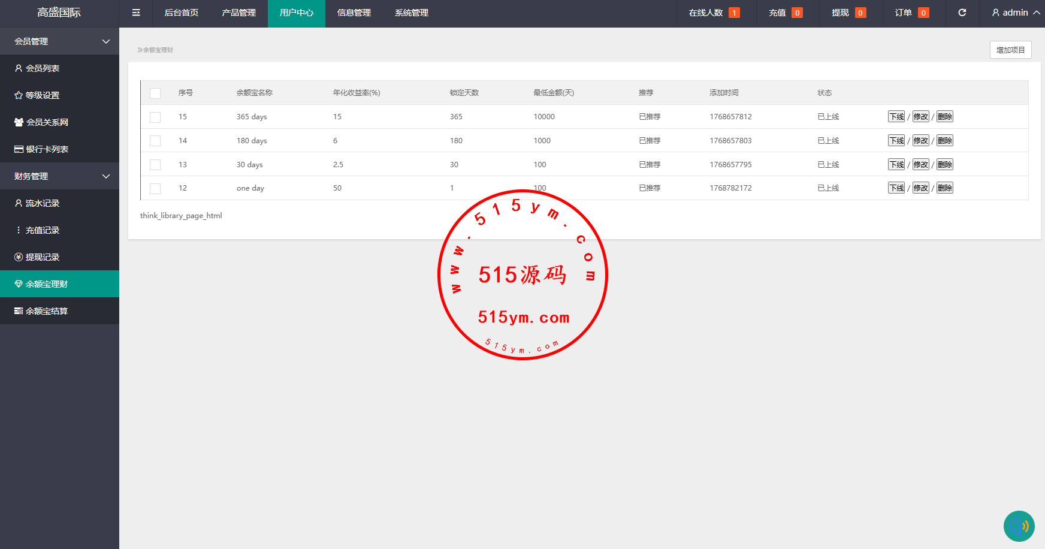Open the 系统管理 top menu
The height and width of the screenshot is (549, 1045).
tap(411, 13)
